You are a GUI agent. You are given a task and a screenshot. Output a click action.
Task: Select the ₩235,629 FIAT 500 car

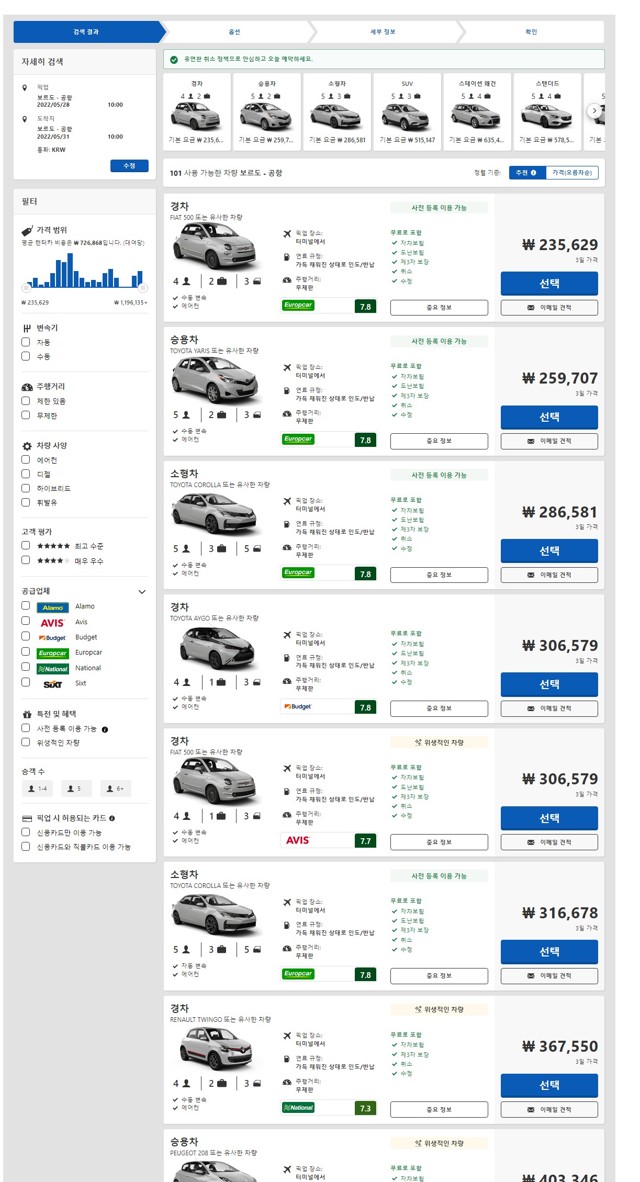point(549,284)
